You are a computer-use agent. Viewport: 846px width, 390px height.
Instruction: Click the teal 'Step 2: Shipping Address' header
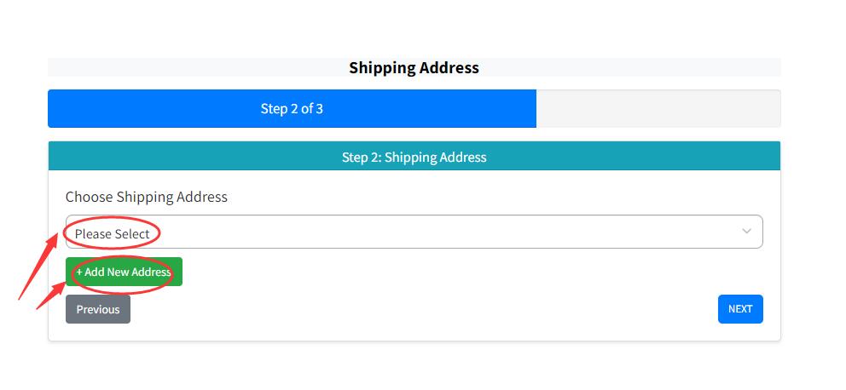[414, 157]
